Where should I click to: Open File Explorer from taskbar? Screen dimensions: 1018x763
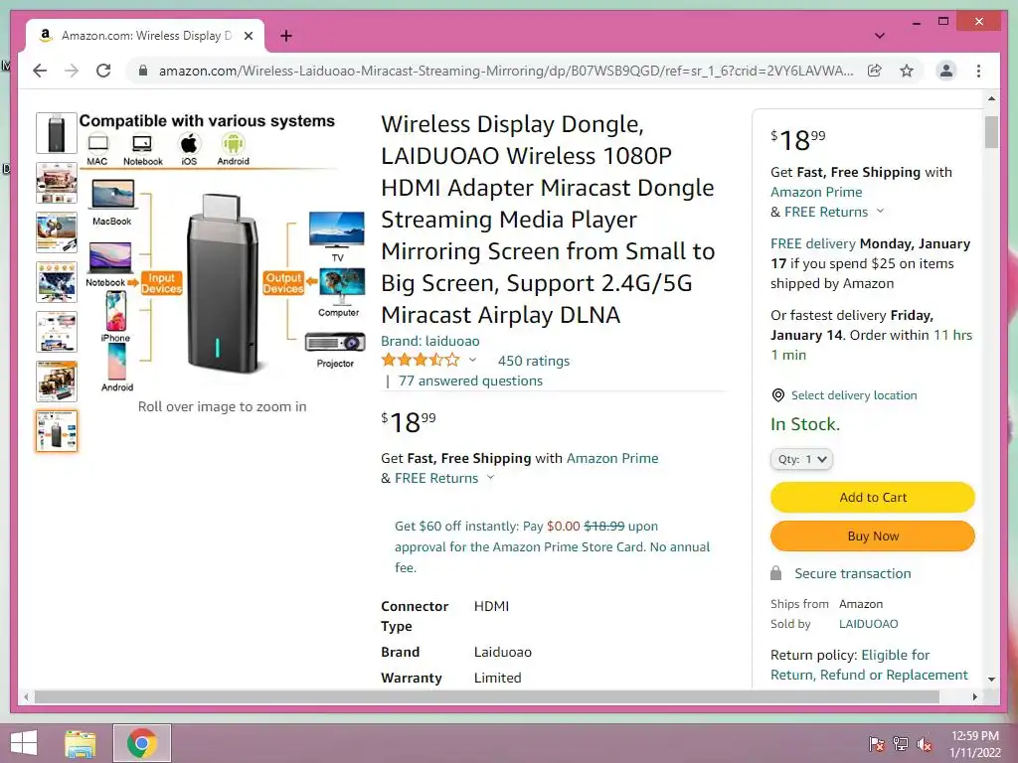point(81,743)
